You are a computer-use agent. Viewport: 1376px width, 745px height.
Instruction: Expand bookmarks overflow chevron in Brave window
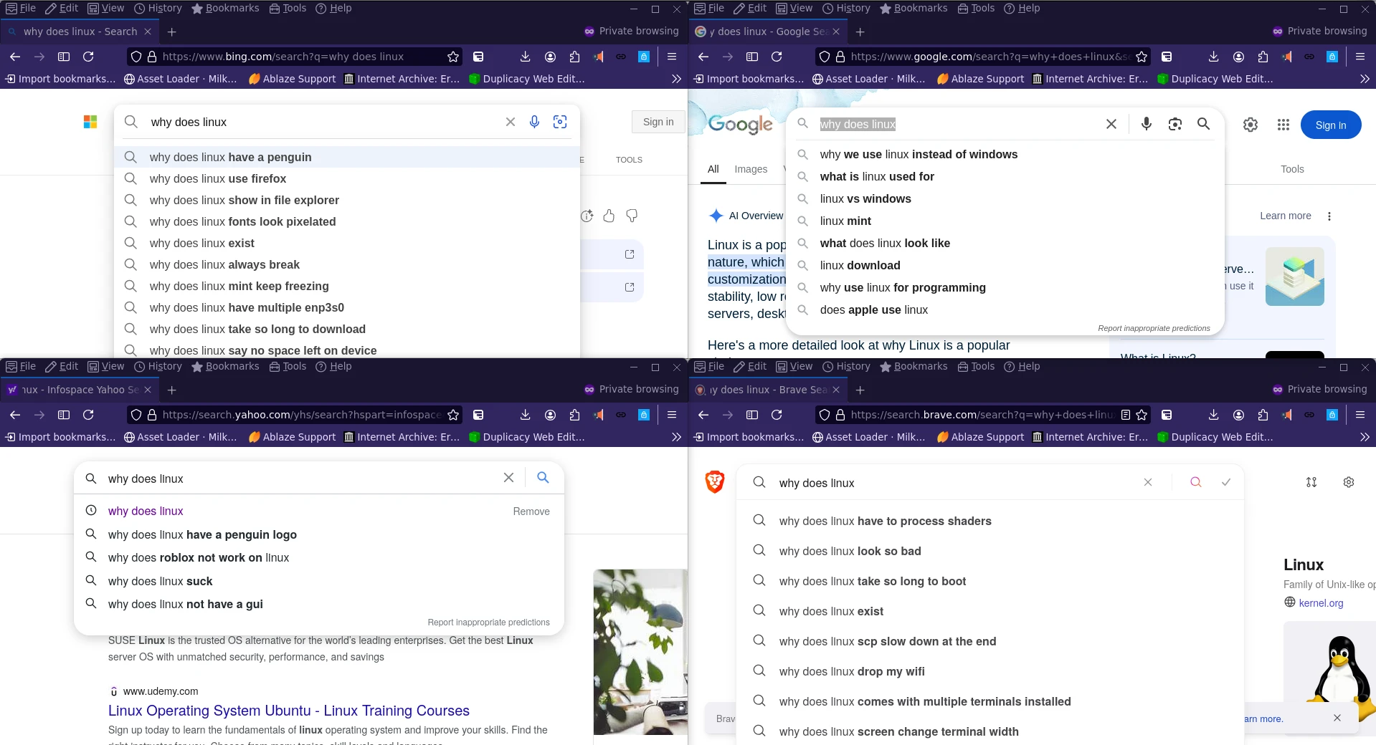1365,437
